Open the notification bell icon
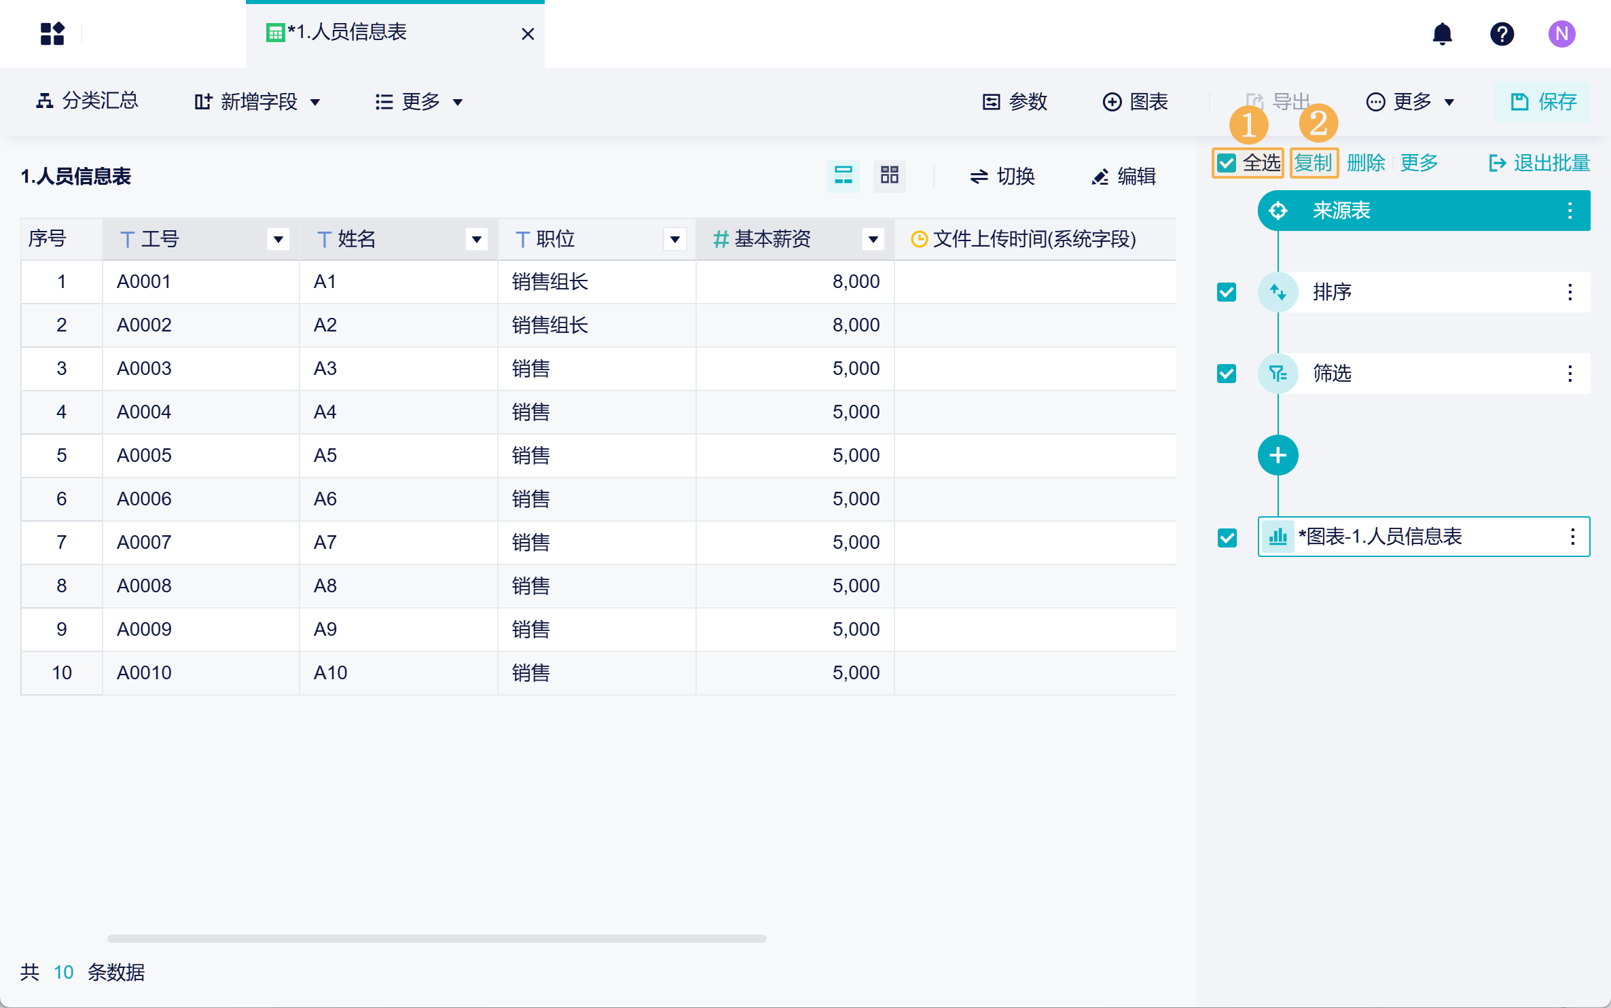 (x=1442, y=33)
